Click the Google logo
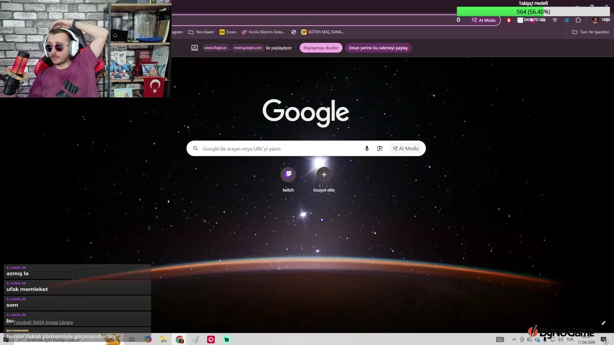This screenshot has height=345, width=614. point(306,113)
